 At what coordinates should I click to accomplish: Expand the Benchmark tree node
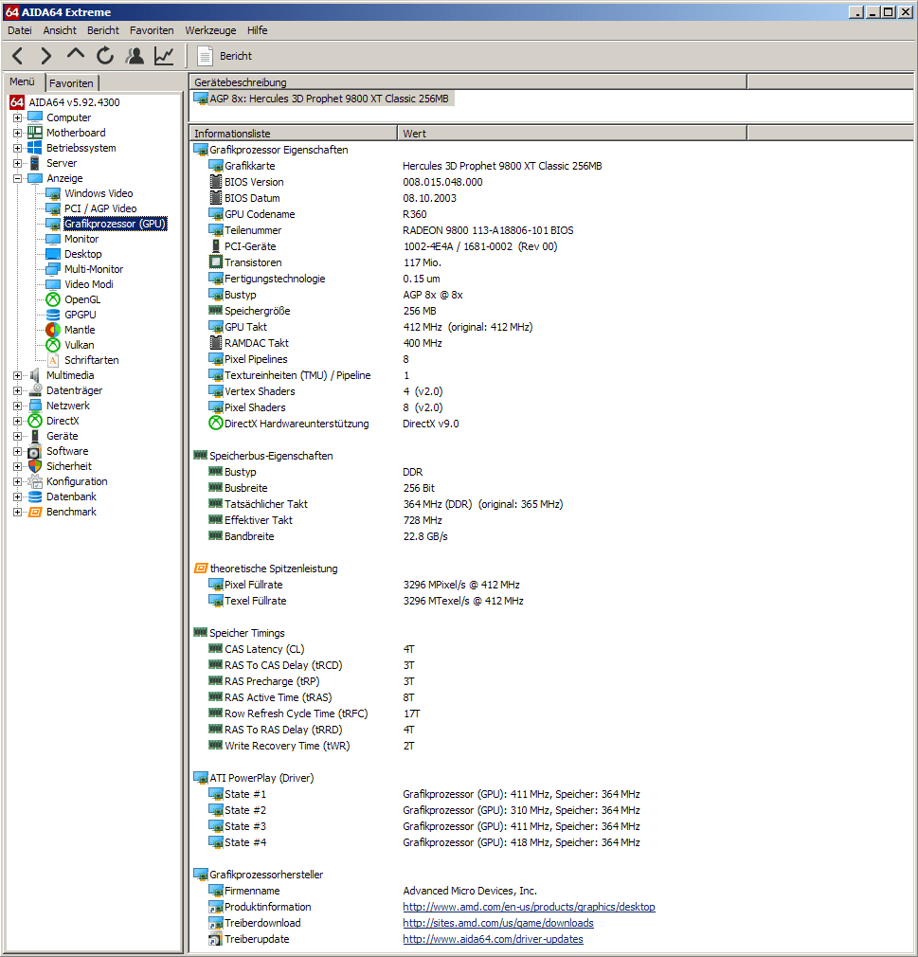(x=17, y=513)
